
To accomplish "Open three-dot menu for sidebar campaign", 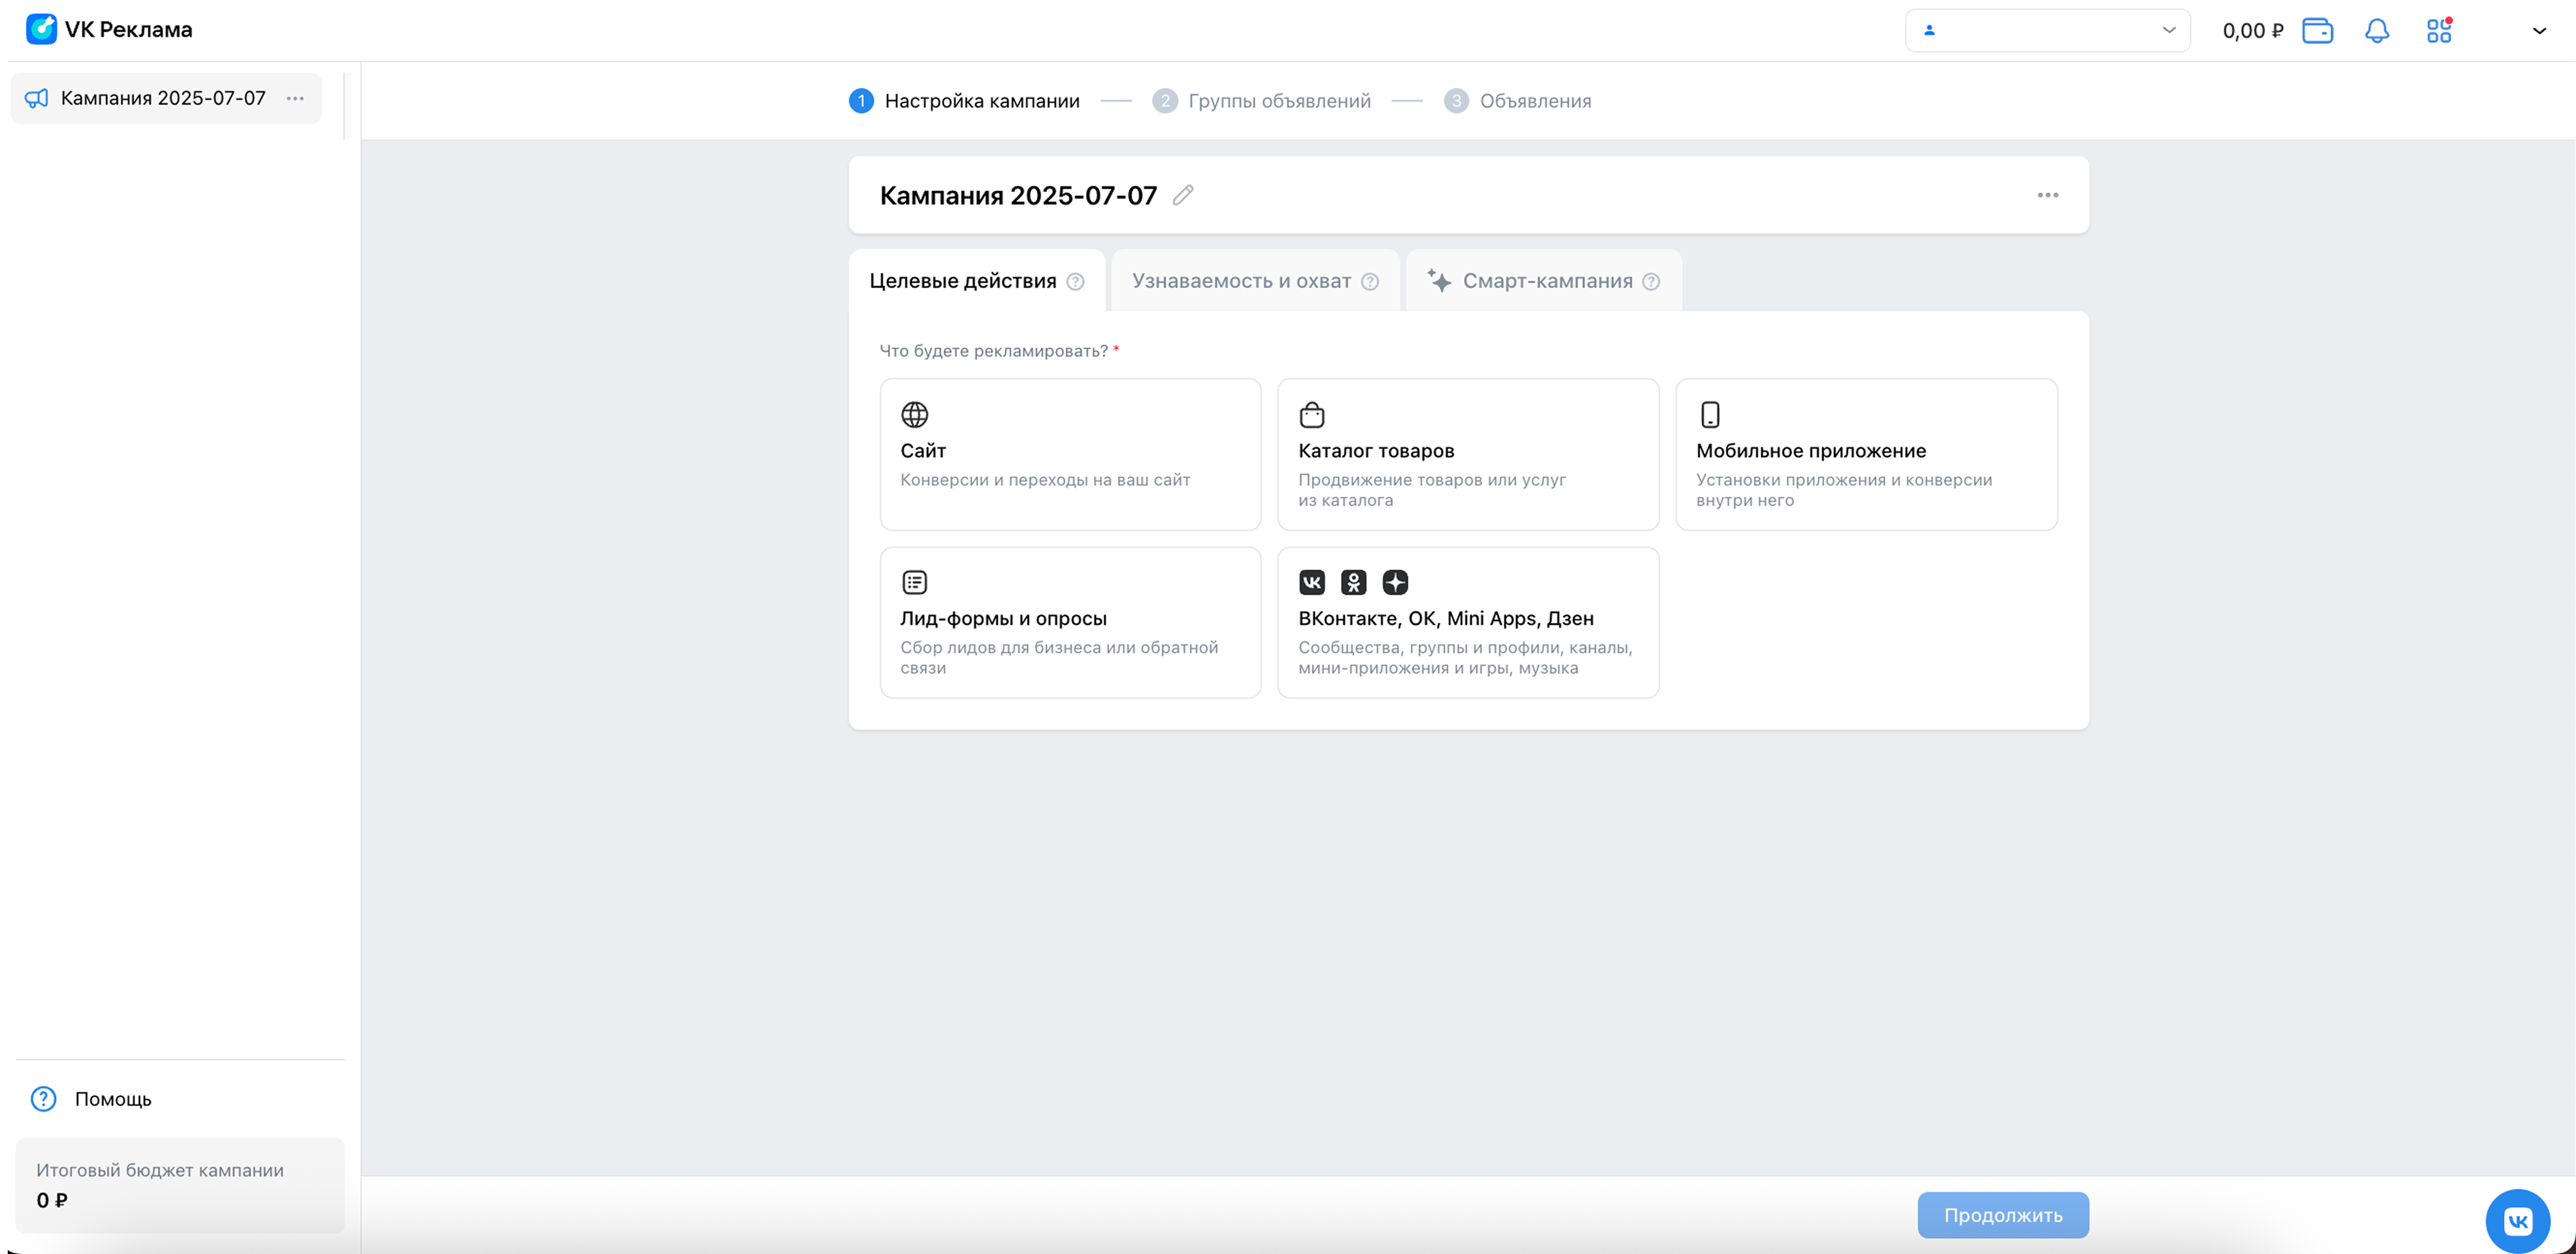I will coord(295,98).
